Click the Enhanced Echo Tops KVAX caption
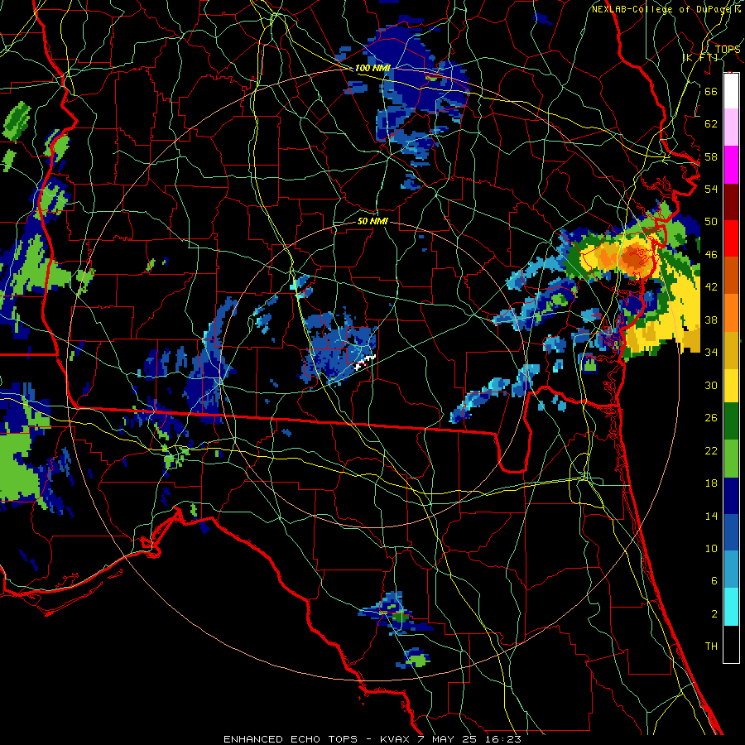745x745 pixels. point(372,739)
